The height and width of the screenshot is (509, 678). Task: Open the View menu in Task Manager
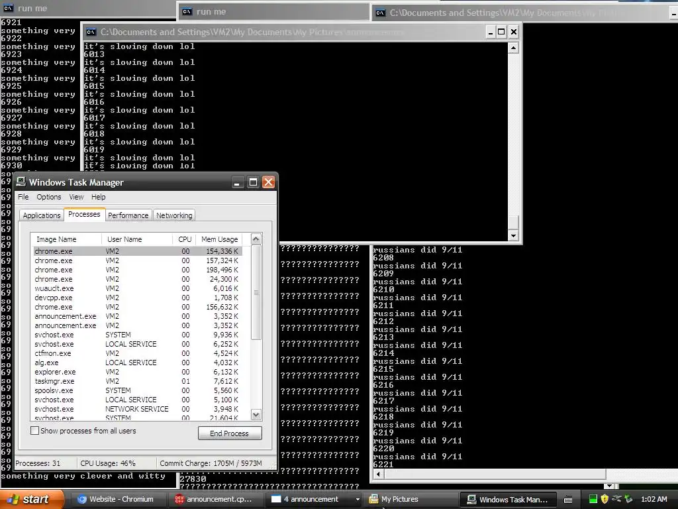click(77, 197)
